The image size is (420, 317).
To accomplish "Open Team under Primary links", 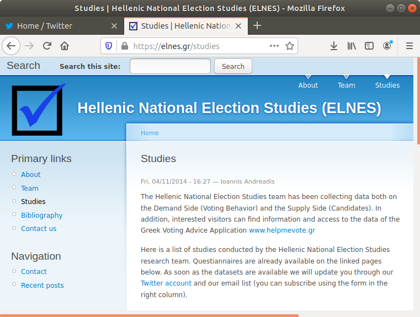I will click(30, 189).
